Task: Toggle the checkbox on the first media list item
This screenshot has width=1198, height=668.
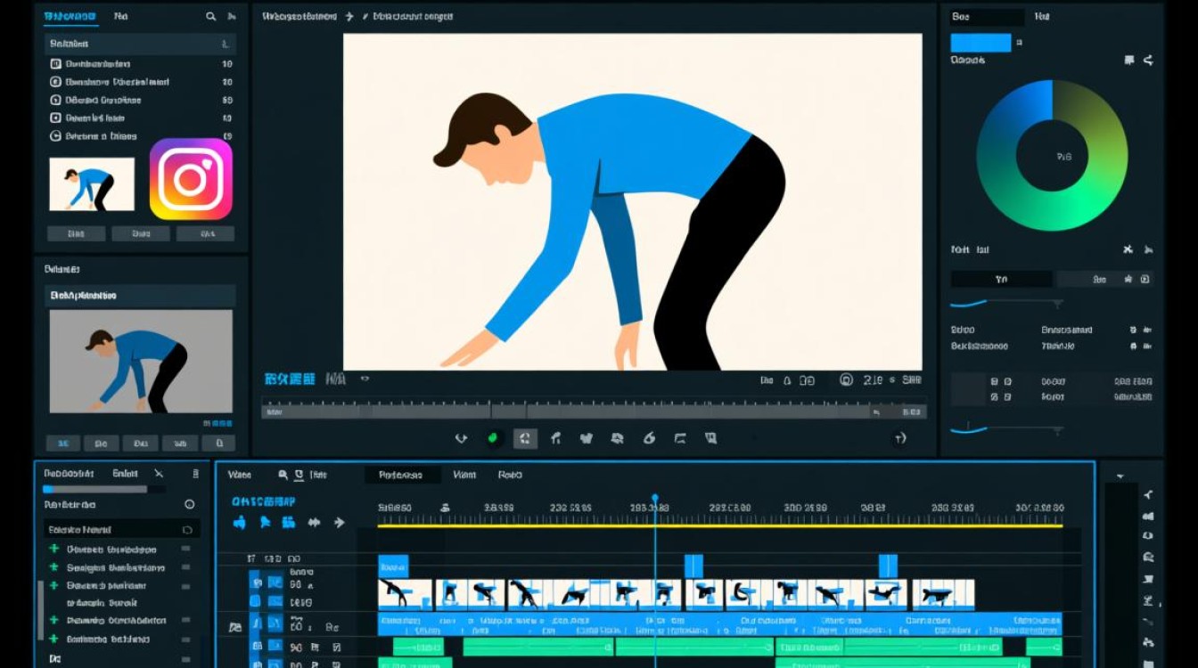Action: click(x=55, y=63)
